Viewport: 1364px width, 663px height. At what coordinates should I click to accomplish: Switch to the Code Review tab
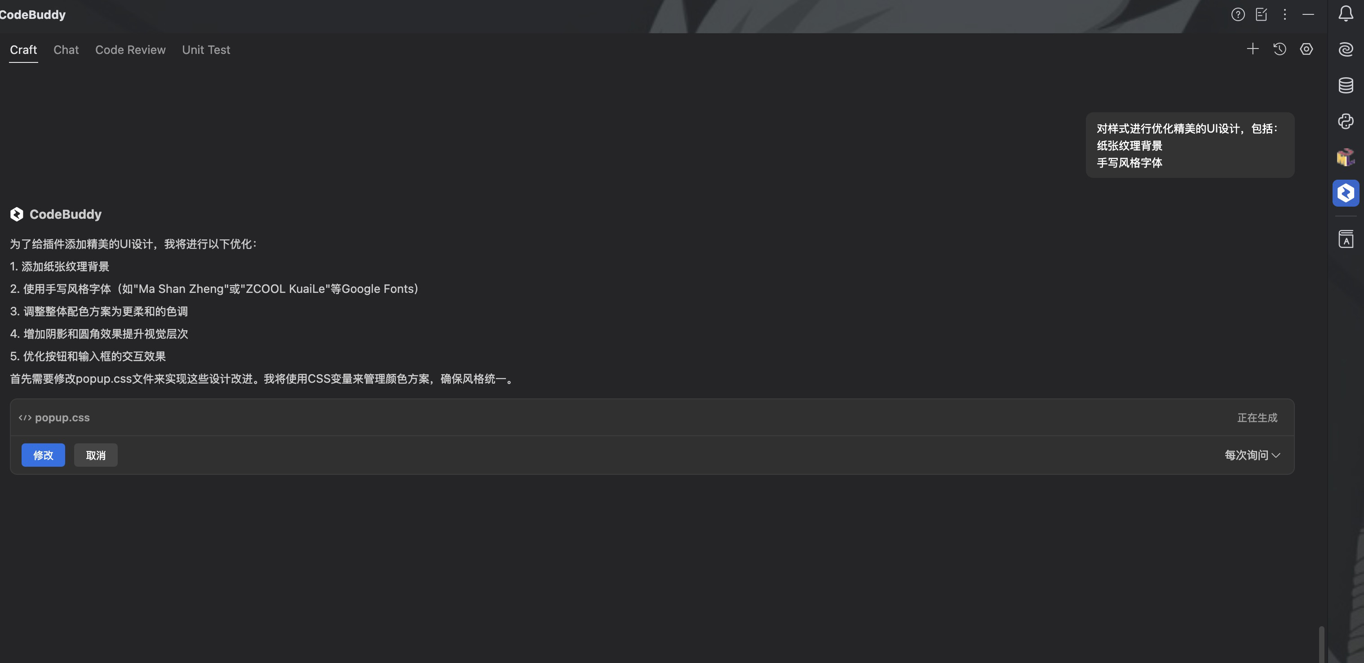point(130,50)
